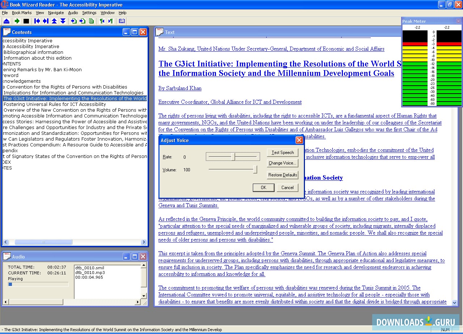Click the Rate slider thumb
Image resolution: width=463 pixels, height=334 pixels.
click(x=233, y=157)
